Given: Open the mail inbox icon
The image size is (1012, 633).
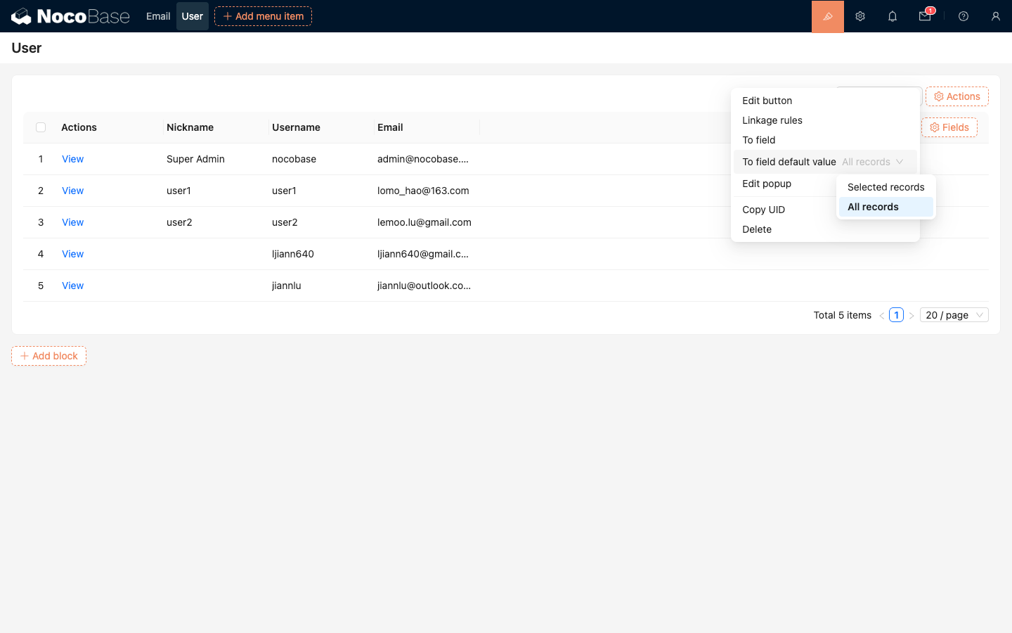Looking at the screenshot, I should pyautogui.click(x=925, y=16).
